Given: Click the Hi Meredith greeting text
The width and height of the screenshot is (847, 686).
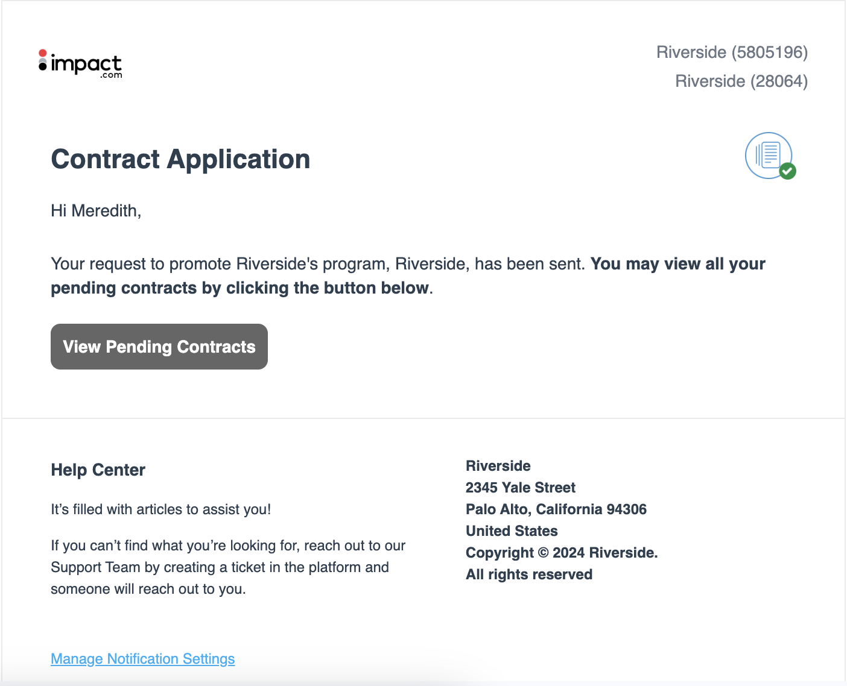Looking at the screenshot, I should click(96, 210).
